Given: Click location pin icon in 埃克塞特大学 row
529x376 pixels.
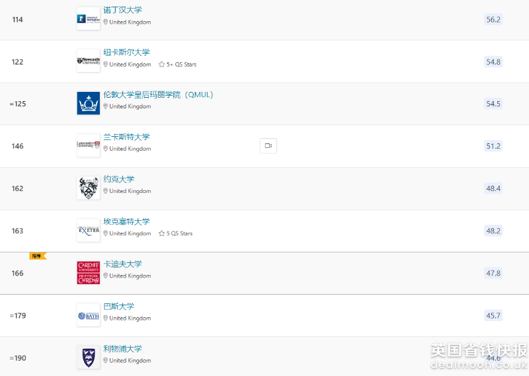Looking at the screenshot, I should pos(106,233).
